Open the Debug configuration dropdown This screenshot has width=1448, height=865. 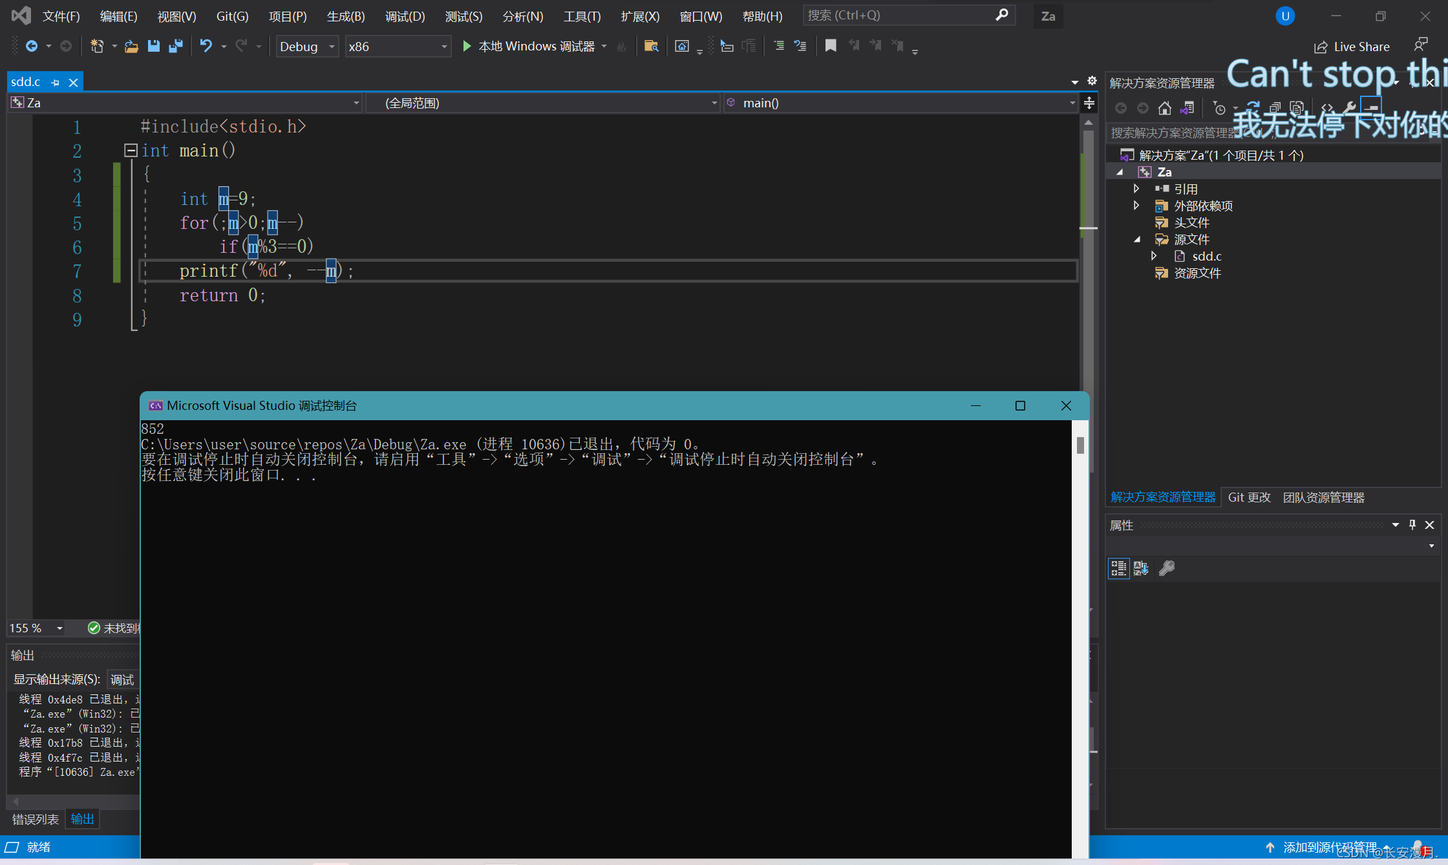307,47
